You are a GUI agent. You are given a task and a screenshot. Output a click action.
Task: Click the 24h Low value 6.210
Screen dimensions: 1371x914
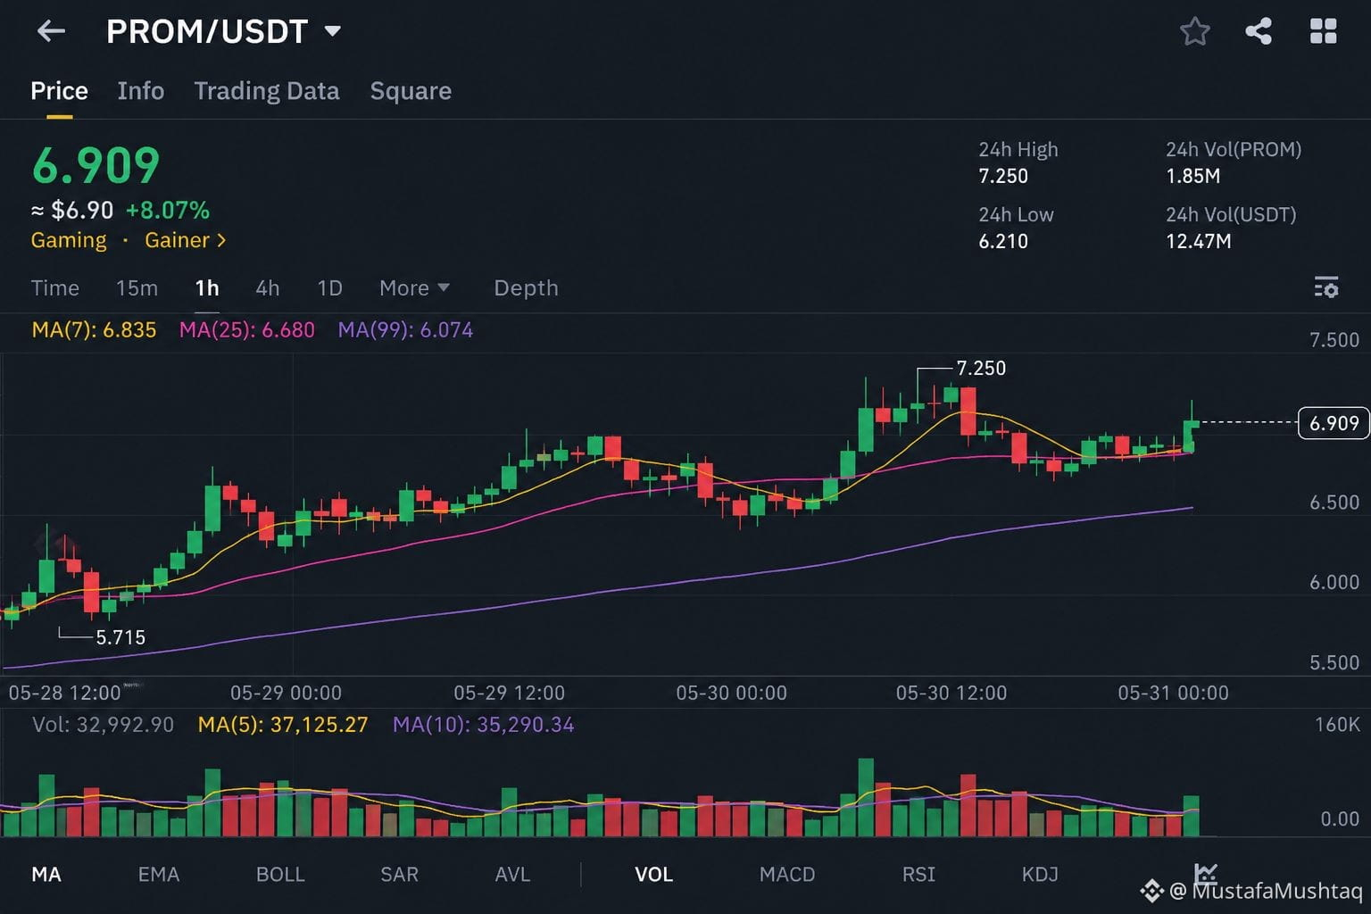(x=1003, y=241)
